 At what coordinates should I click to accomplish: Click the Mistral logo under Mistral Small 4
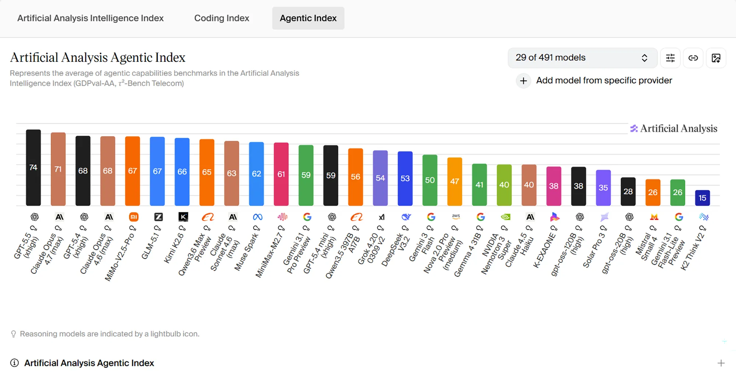654,217
